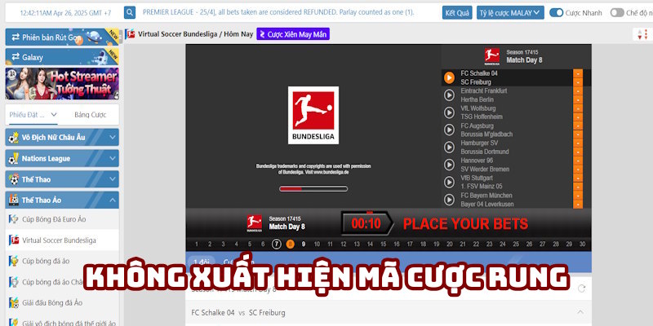Viewport: 653px width, 326px height.
Task: Select highlighted match day 8 marker
Action: click(290, 244)
